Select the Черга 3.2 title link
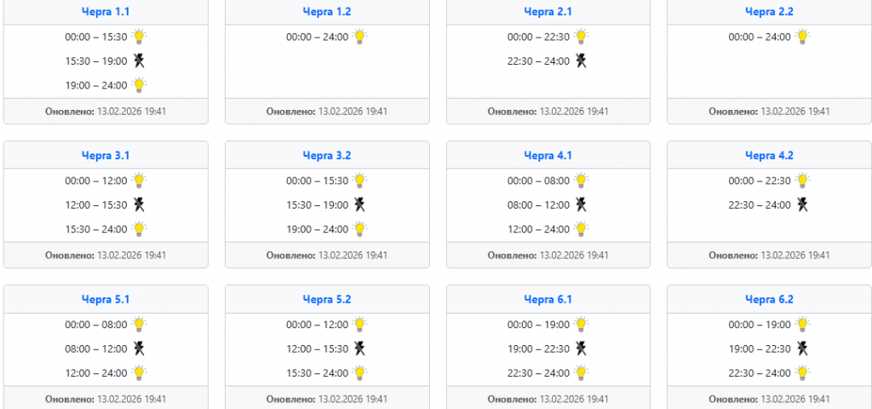The image size is (872, 409). pyautogui.click(x=327, y=155)
